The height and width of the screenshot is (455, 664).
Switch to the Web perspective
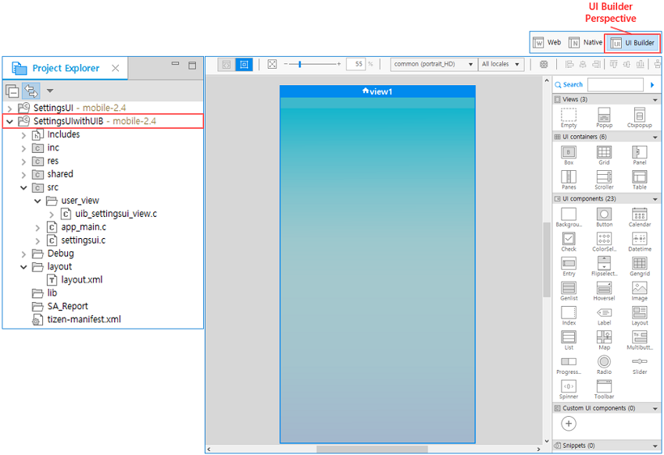coord(548,43)
